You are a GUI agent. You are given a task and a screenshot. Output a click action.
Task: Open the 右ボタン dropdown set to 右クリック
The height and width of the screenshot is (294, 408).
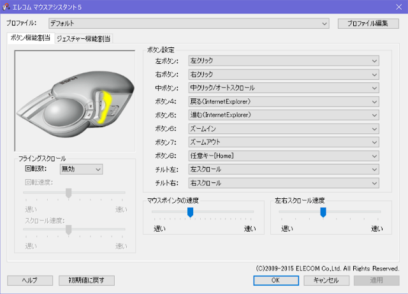[284, 75]
